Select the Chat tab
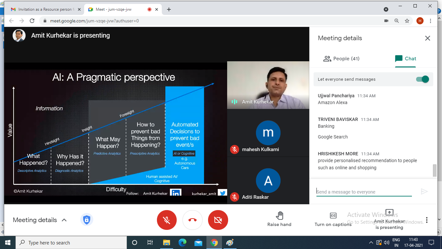The height and width of the screenshot is (249, 442). tap(405, 59)
